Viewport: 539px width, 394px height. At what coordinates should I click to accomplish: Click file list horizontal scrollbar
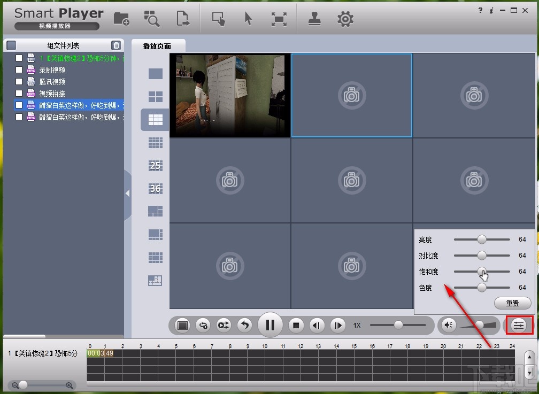click(x=24, y=336)
